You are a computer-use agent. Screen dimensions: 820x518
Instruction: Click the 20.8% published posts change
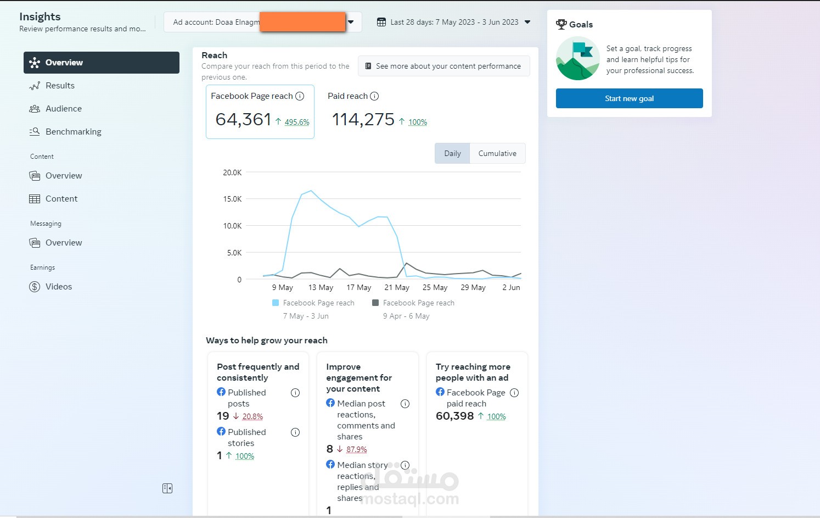coord(252,416)
